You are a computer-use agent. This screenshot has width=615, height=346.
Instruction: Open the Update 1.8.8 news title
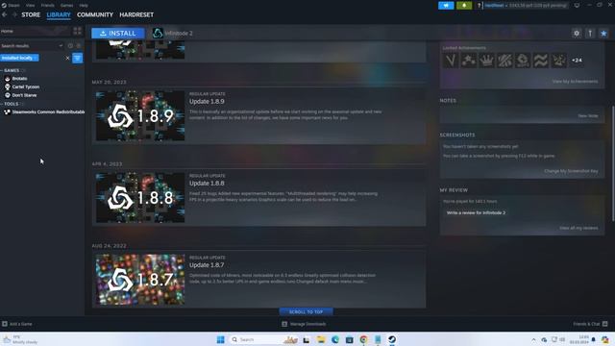[207, 184]
